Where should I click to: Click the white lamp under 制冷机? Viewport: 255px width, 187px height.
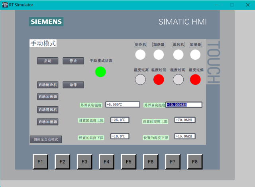tap(140, 55)
